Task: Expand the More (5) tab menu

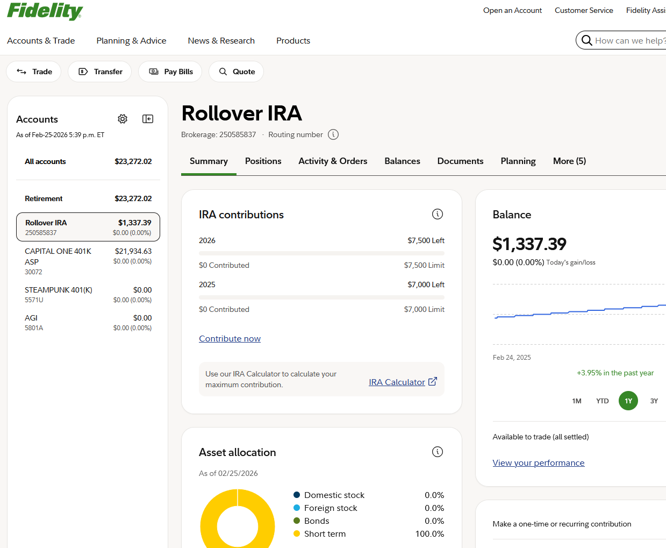Action: (569, 161)
